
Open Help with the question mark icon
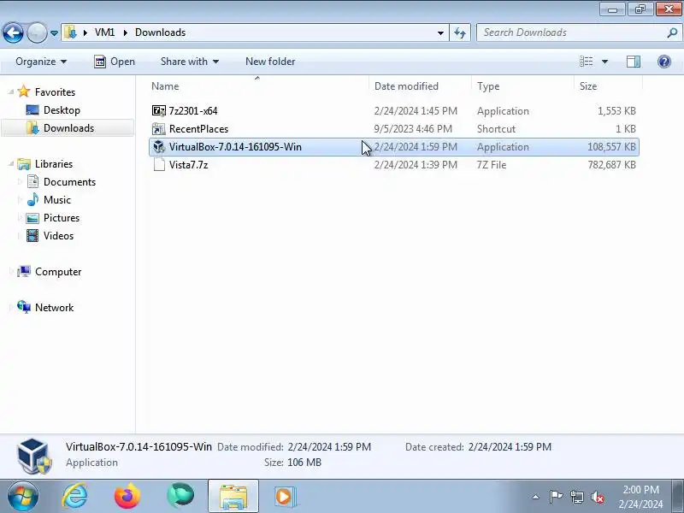(664, 62)
